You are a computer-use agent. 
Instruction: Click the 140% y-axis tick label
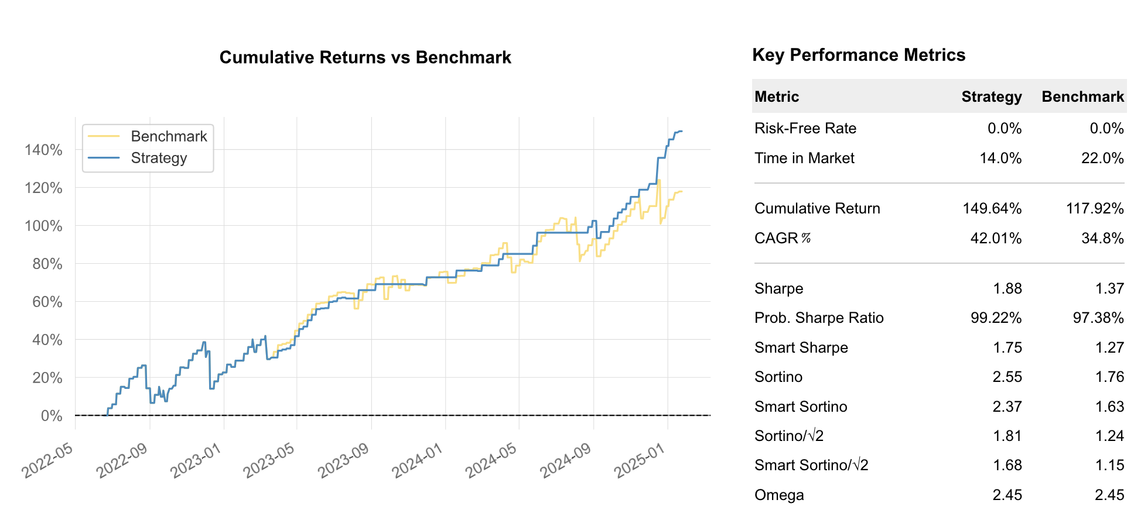pyautogui.click(x=43, y=150)
